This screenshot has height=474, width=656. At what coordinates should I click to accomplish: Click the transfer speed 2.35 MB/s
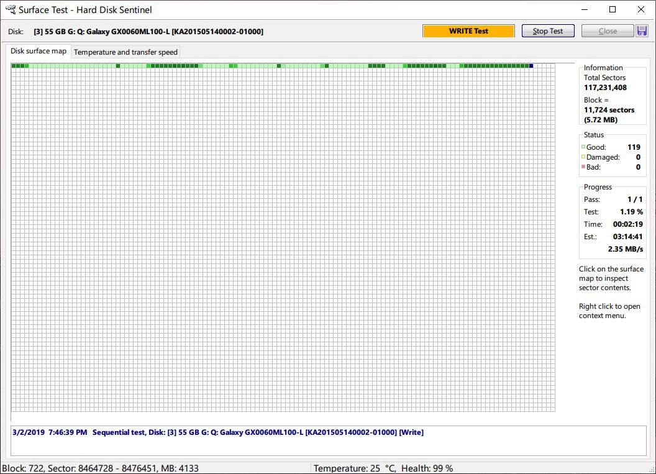pos(626,249)
